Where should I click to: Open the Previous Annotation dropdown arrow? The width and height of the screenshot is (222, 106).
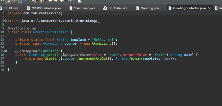pos(45,1)
